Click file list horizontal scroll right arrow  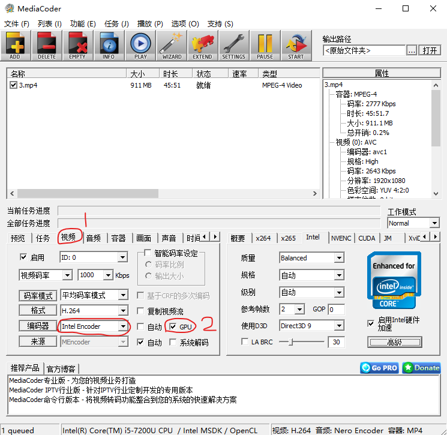click(315, 194)
